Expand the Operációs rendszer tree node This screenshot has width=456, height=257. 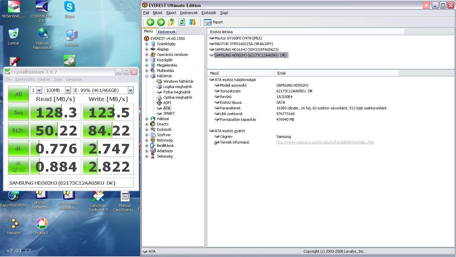(x=147, y=55)
